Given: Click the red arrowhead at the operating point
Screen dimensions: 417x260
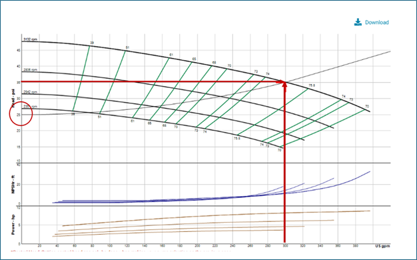Looking at the screenshot, I should (x=284, y=84).
